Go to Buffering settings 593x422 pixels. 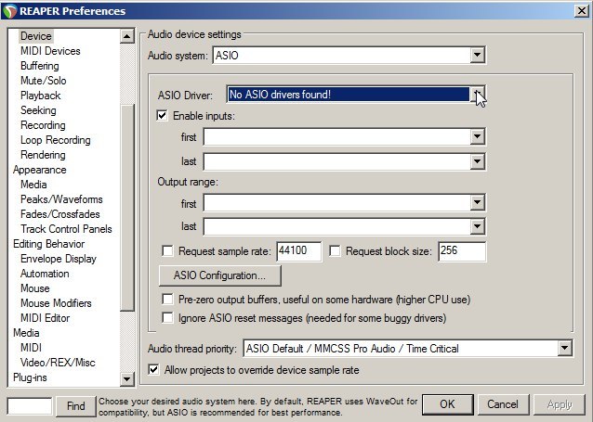pyautogui.click(x=40, y=66)
